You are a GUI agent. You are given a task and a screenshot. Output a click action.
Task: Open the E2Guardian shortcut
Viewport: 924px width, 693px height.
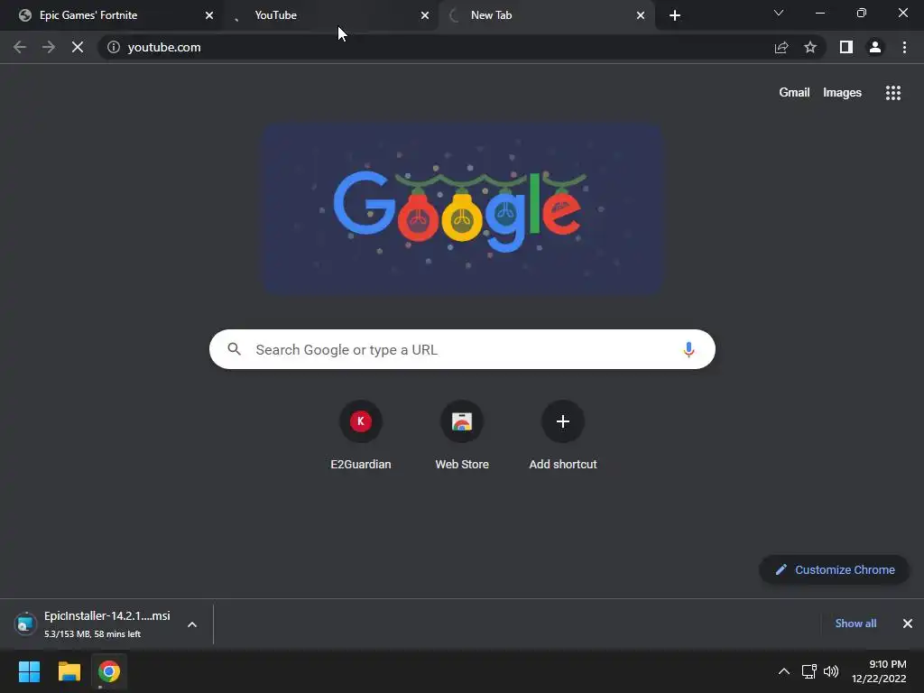(x=361, y=435)
